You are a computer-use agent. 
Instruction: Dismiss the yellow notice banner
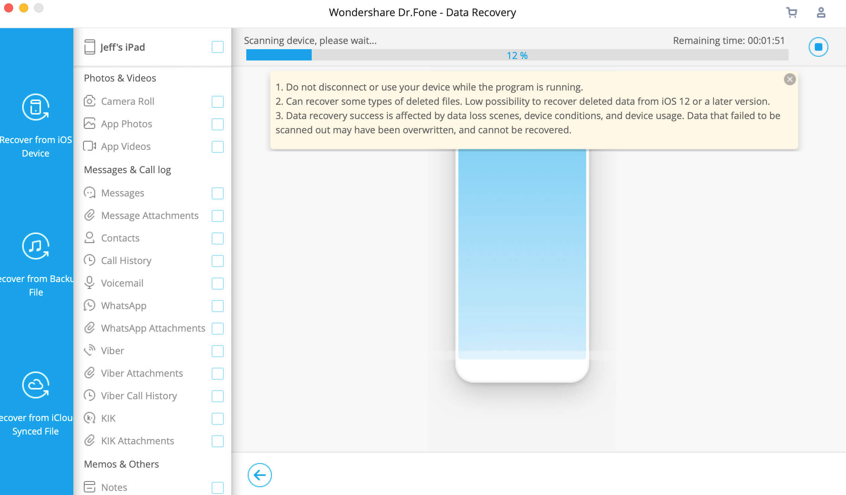790,79
